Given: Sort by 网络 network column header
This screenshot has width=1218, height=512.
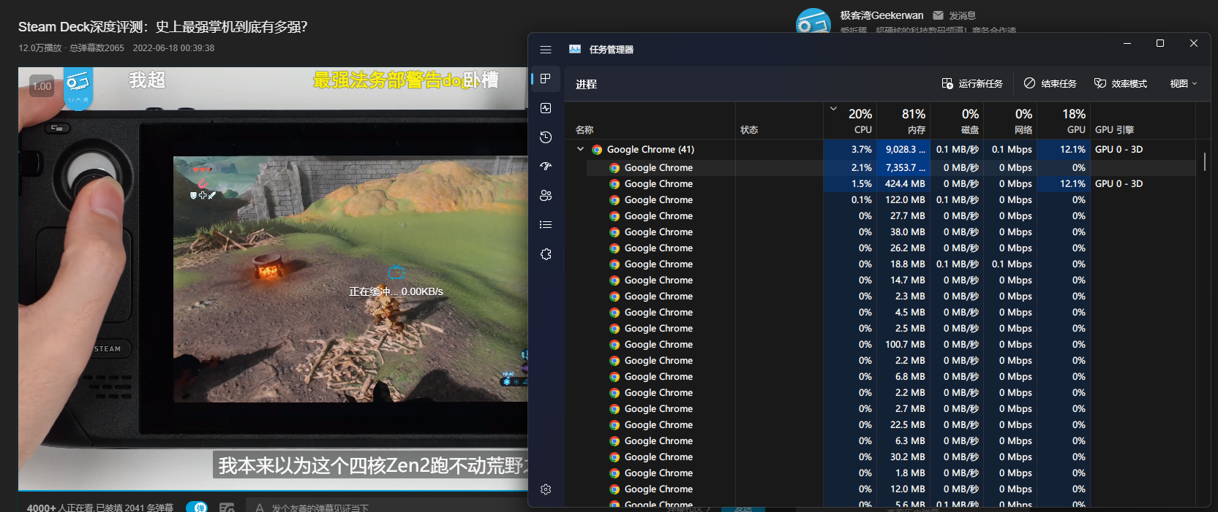Looking at the screenshot, I should coord(1010,121).
